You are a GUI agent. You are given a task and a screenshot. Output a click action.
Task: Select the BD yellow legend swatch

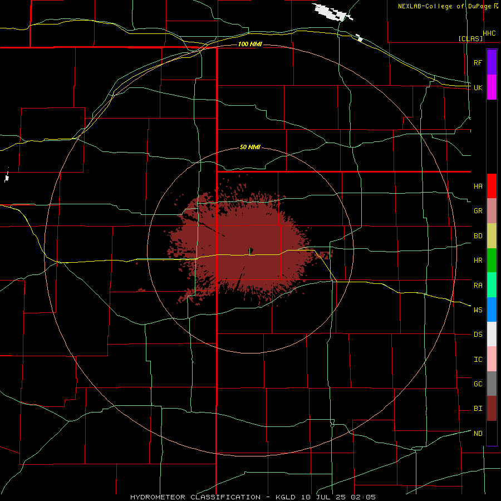(492, 236)
